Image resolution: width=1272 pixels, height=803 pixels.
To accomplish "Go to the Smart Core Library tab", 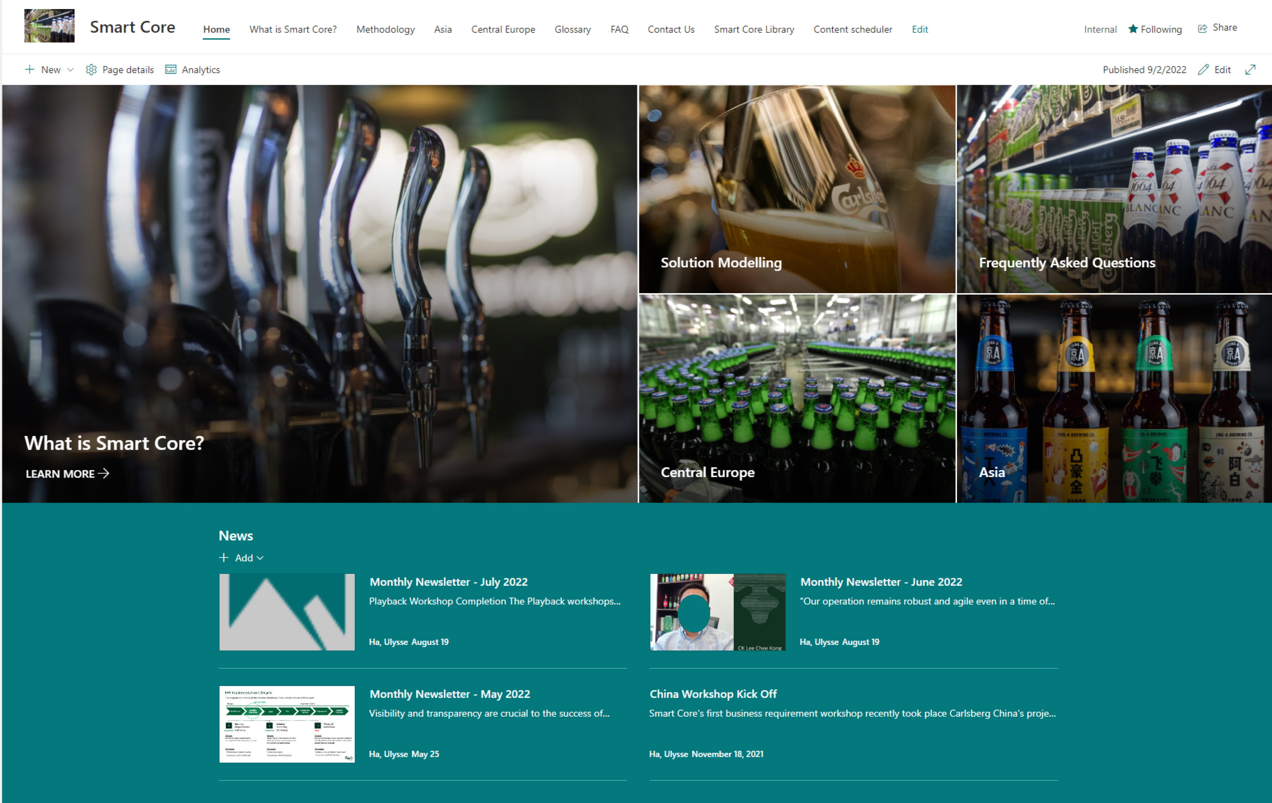I will [754, 30].
